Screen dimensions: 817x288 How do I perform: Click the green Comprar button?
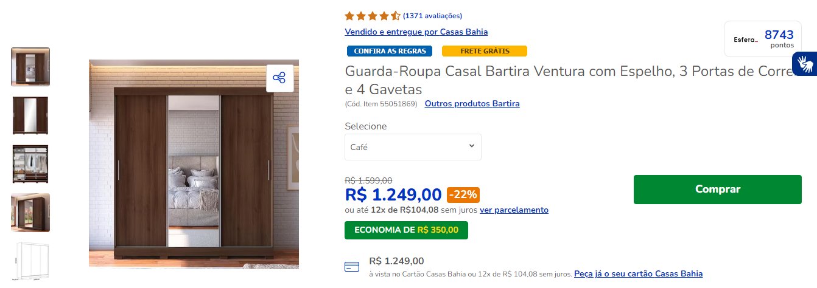pos(718,190)
